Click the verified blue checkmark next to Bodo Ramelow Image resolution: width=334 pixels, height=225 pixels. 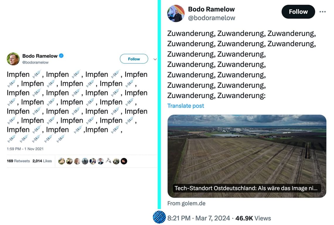[x=61, y=56]
